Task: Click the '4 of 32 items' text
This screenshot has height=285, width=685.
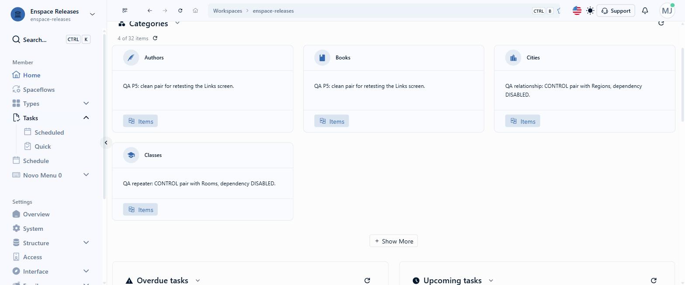Action: (x=133, y=38)
